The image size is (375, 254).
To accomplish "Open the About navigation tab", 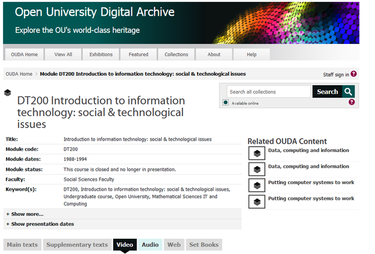I will (214, 55).
